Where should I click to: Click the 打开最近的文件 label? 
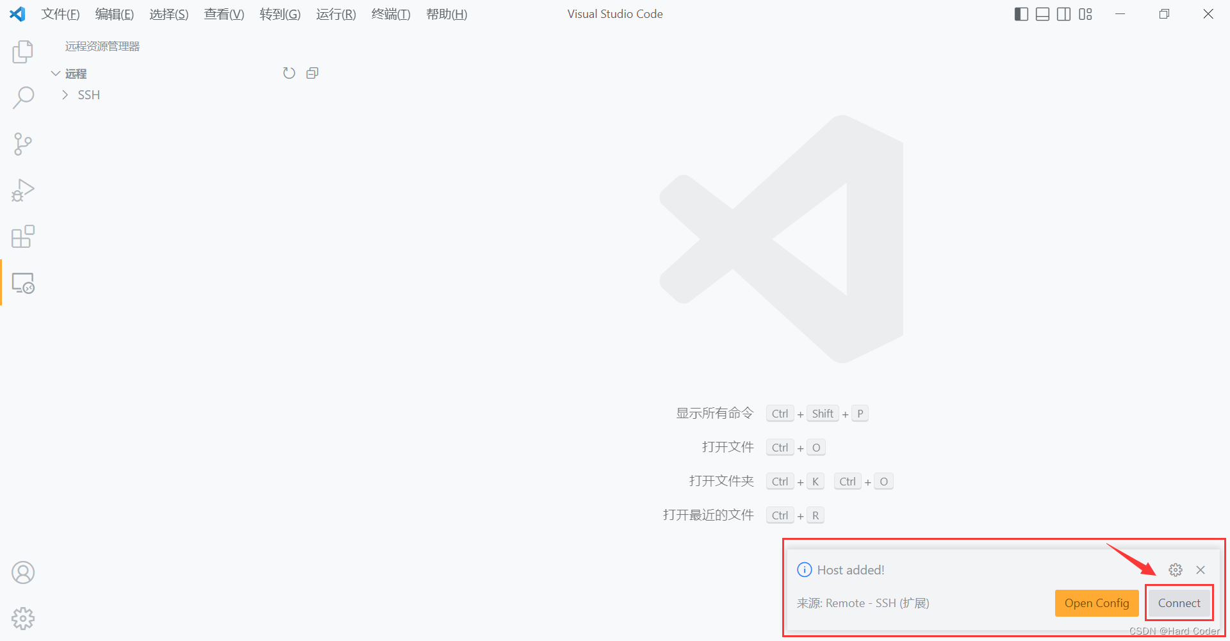click(x=709, y=515)
